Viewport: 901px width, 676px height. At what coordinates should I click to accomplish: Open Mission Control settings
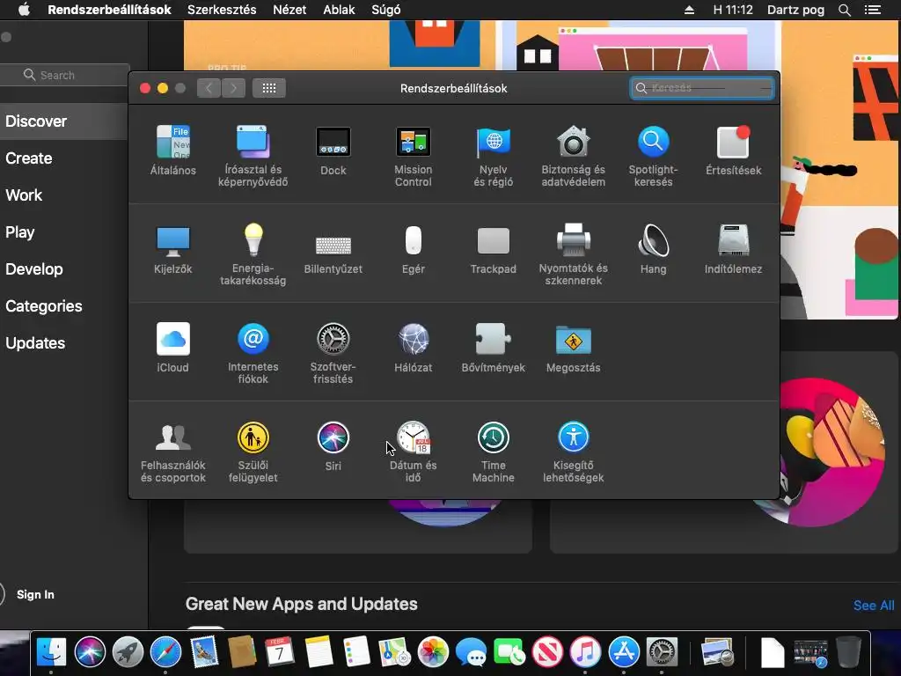(x=414, y=155)
